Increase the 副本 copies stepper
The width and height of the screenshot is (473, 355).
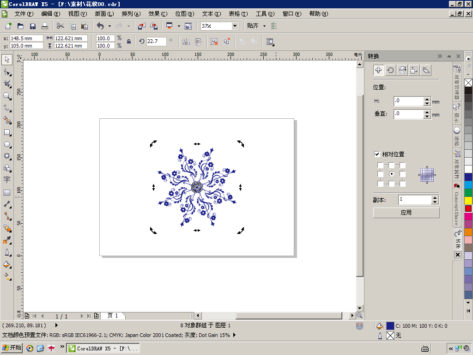(x=435, y=198)
